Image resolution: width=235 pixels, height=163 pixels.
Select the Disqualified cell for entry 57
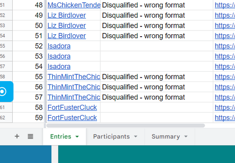(157, 97)
